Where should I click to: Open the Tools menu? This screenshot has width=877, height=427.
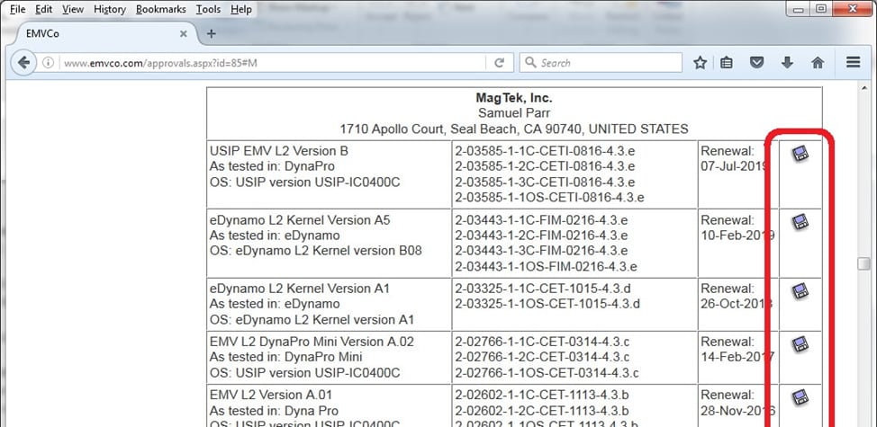(209, 10)
